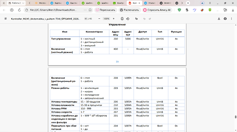Click the Уставка PPM row name
The height and width of the screenshot is (132, 237).
(59, 108)
